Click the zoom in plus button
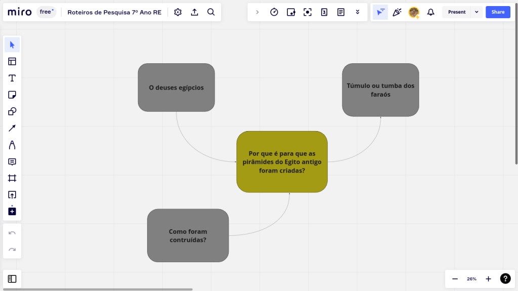This screenshot has width=518, height=291. point(488,279)
